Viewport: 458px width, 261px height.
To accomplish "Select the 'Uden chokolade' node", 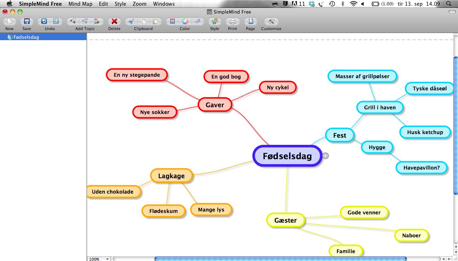I will click(113, 191).
